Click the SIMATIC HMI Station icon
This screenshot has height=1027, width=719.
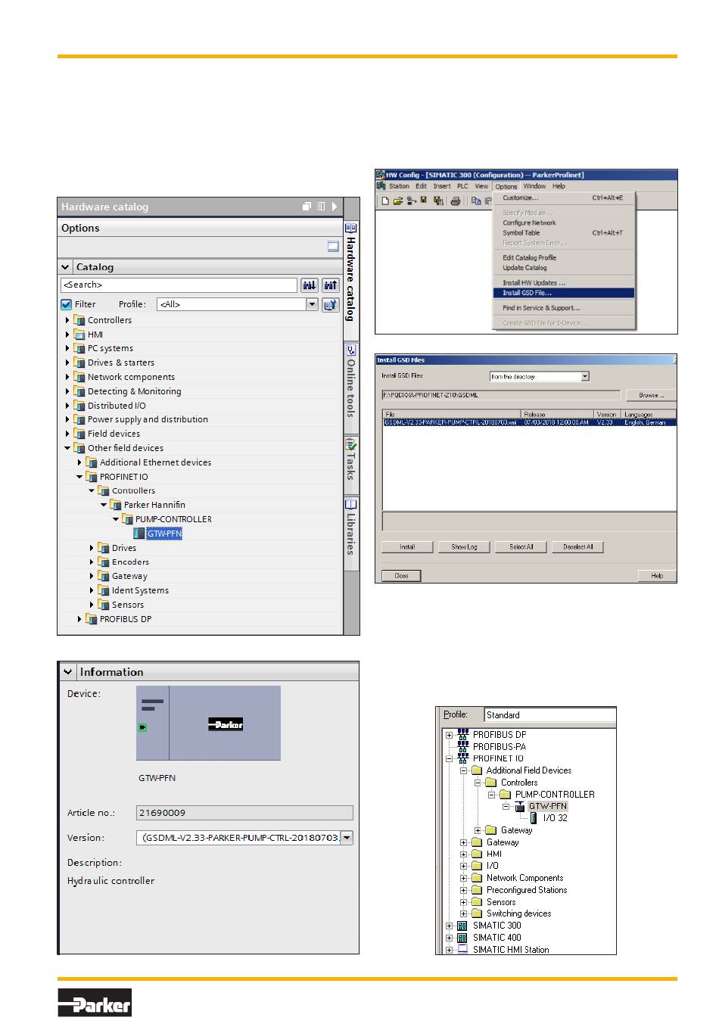click(462, 949)
